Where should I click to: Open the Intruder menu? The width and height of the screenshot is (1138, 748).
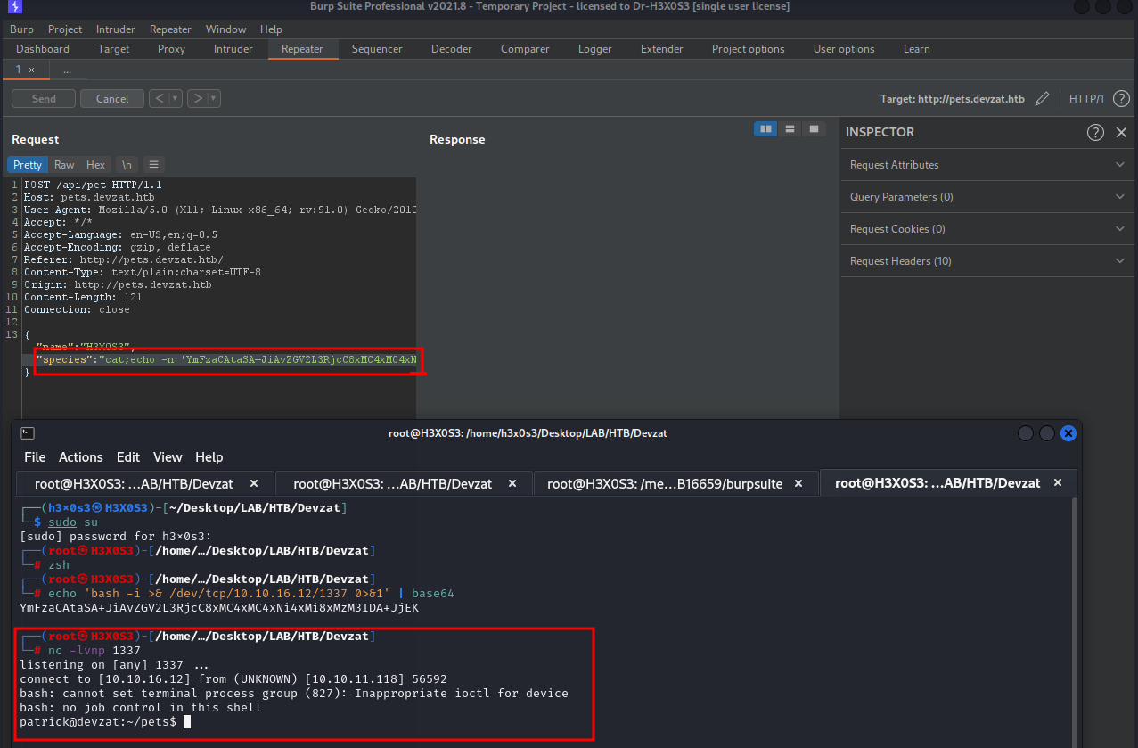pyautogui.click(x=116, y=29)
